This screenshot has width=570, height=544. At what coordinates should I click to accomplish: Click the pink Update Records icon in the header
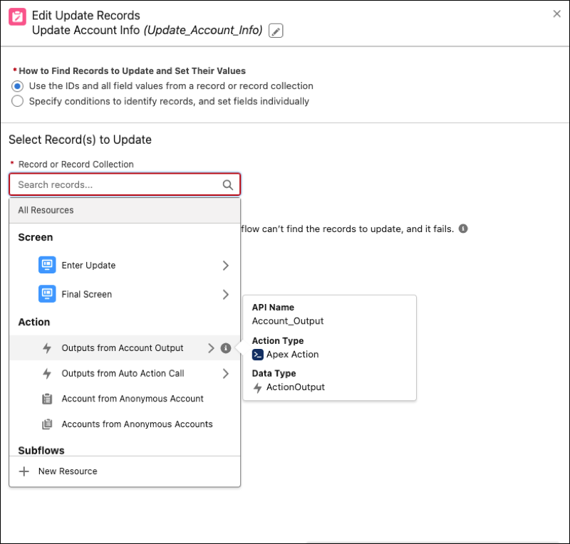pyautogui.click(x=17, y=16)
